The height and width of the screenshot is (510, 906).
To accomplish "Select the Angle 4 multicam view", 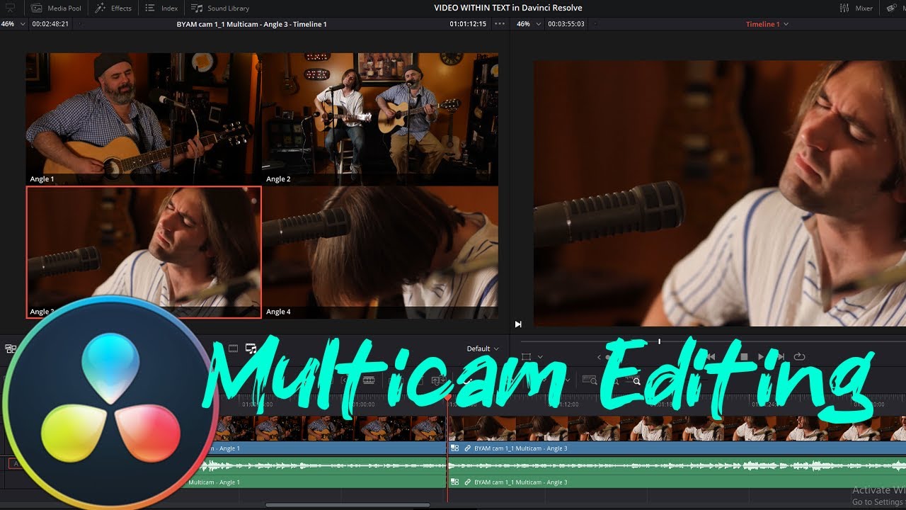I will coord(380,251).
